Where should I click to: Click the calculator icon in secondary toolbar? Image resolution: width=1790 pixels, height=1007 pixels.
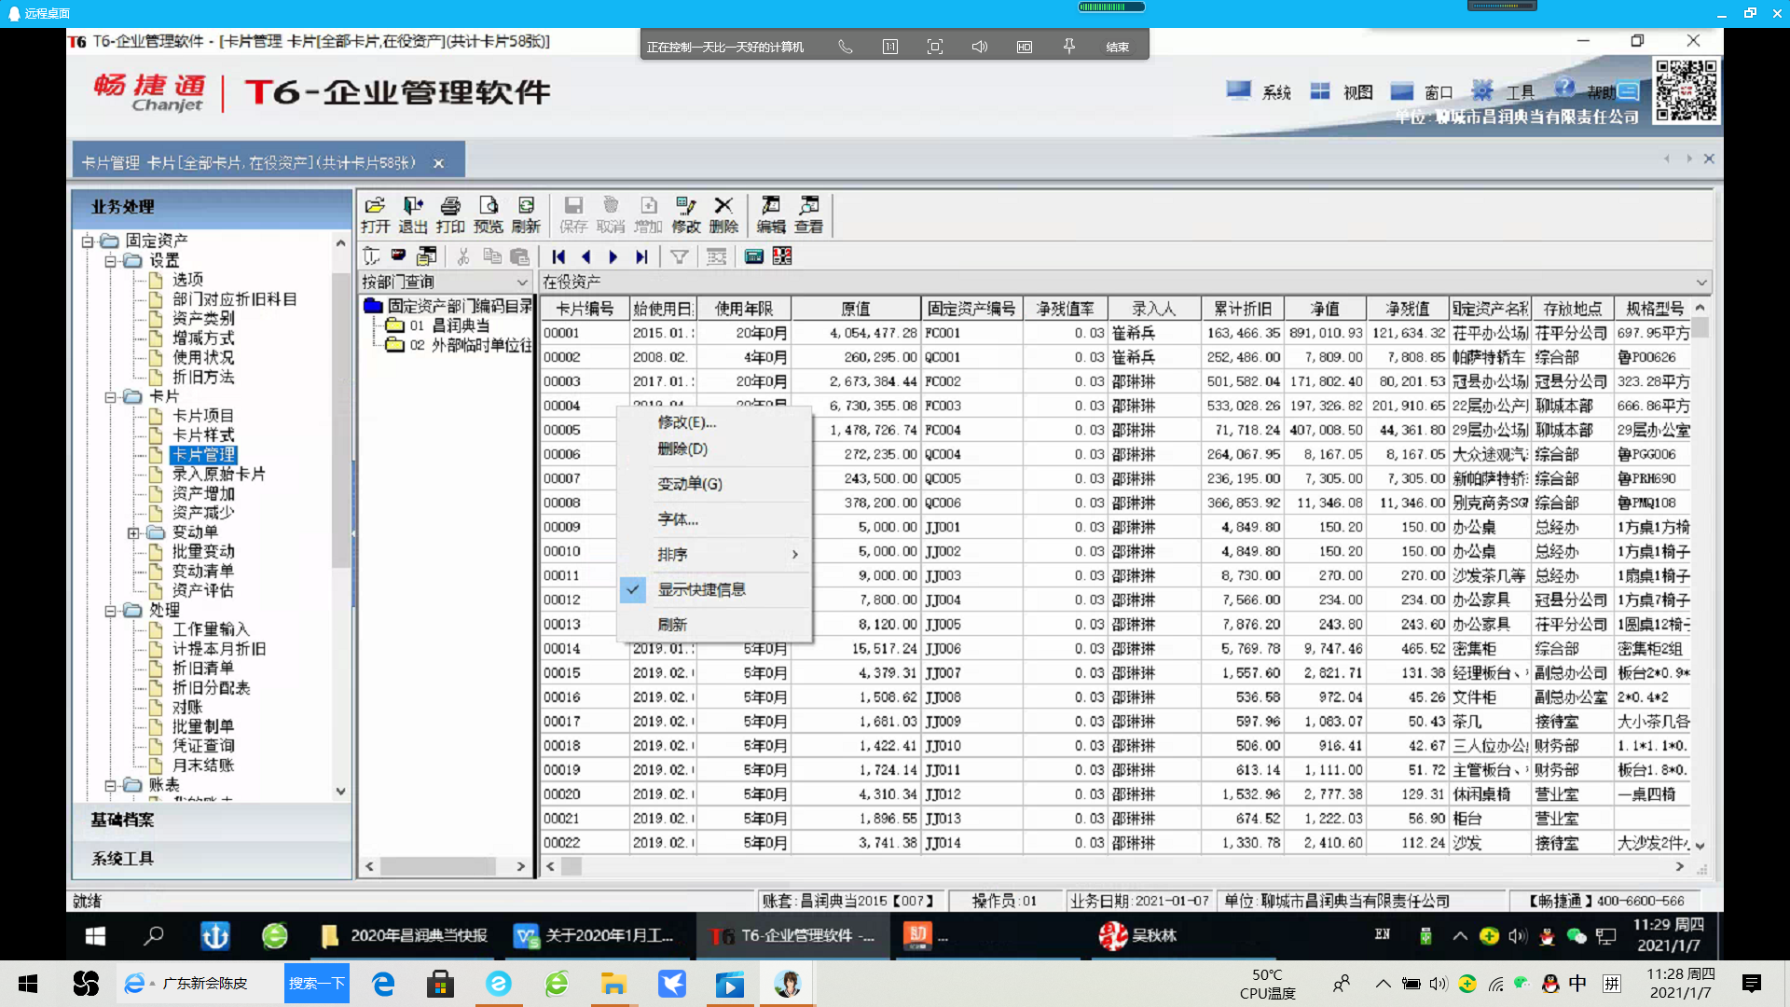[754, 256]
